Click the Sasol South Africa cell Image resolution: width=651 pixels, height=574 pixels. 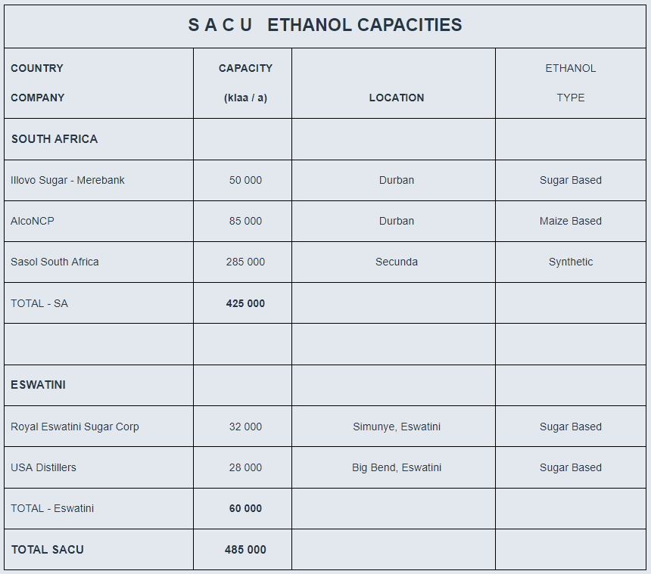[99, 262]
